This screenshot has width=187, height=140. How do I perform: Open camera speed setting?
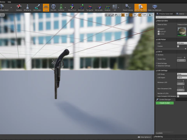click(x=151, y=15)
